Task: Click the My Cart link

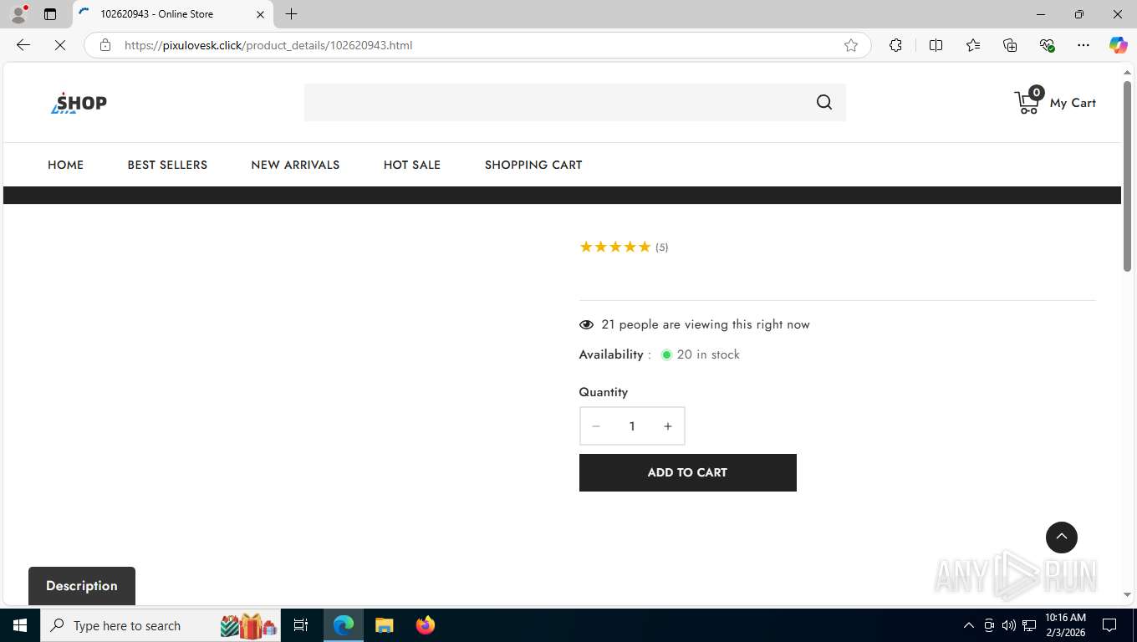Action: (x=1073, y=103)
